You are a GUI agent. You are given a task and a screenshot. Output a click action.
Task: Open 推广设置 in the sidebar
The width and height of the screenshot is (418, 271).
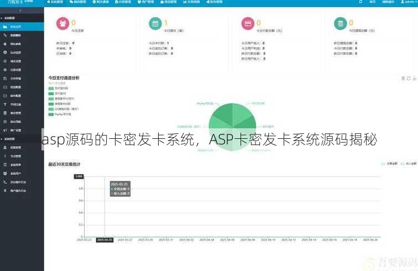pos(22,130)
